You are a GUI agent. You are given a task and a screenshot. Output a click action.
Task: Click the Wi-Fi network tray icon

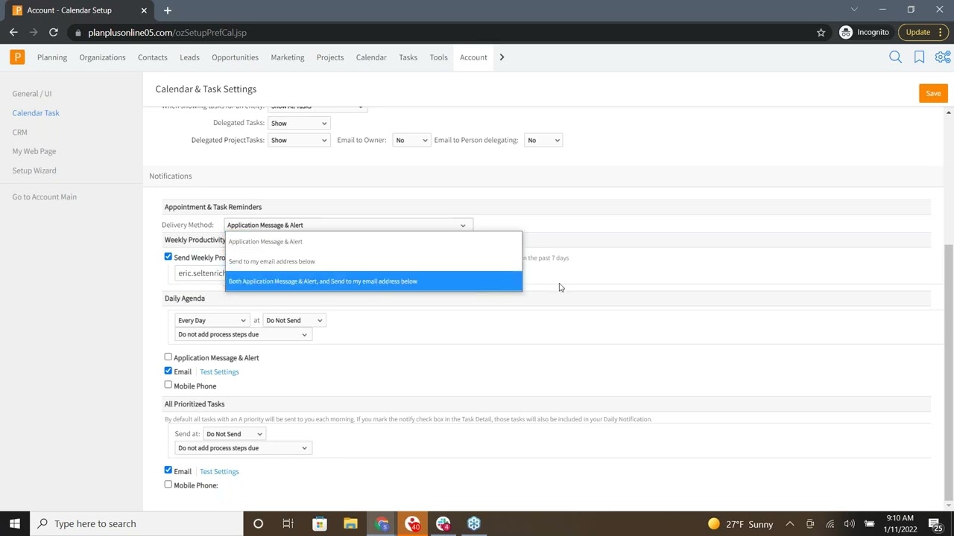(830, 523)
